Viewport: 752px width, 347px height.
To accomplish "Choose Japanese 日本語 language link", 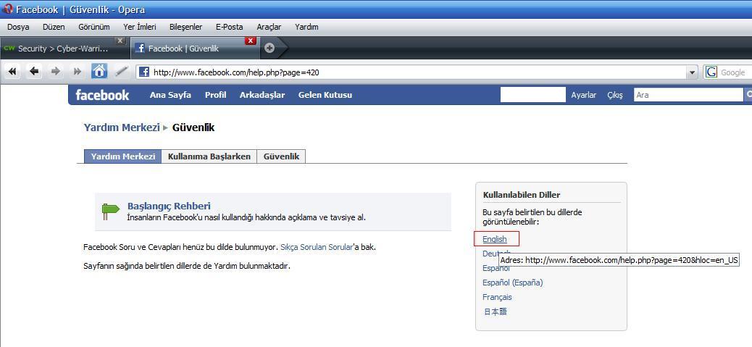I will click(x=495, y=312).
